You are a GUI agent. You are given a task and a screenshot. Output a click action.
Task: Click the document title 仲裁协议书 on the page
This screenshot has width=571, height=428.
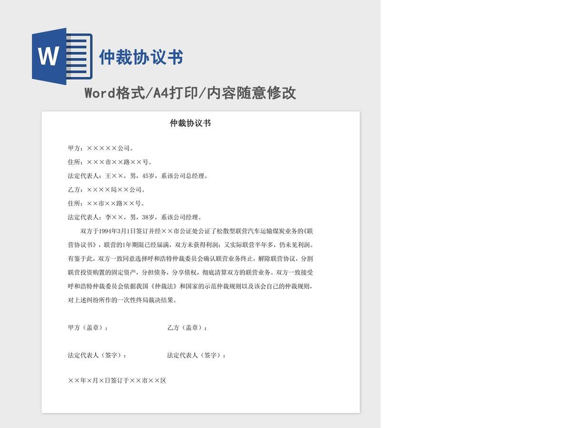[x=190, y=123]
